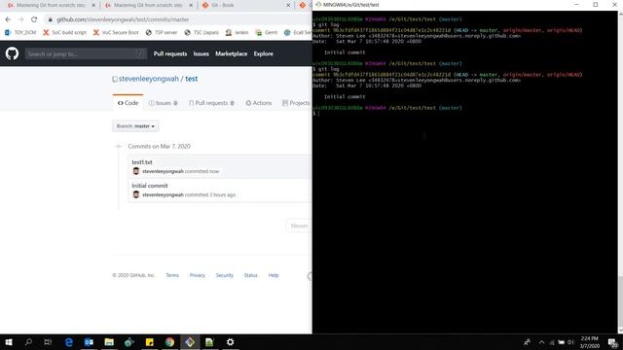623x350 pixels.
Task: Open the Jenkins bookmark
Action: [x=237, y=32]
